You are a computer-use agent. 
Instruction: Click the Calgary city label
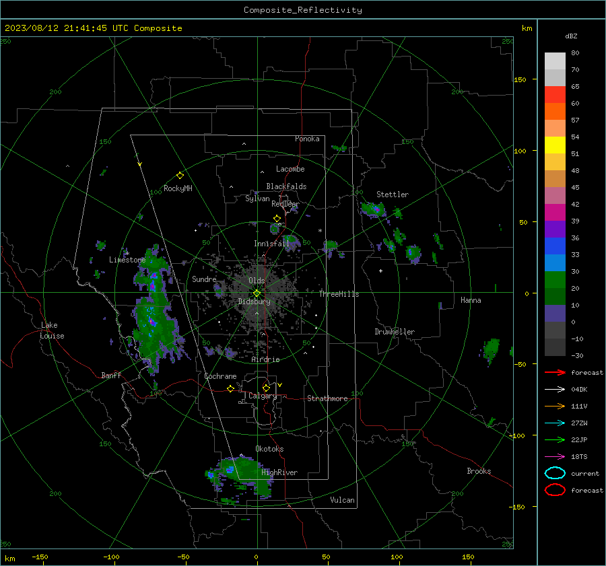[x=263, y=396]
